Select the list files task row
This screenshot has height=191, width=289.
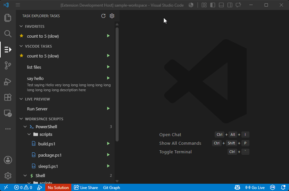(65, 67)
